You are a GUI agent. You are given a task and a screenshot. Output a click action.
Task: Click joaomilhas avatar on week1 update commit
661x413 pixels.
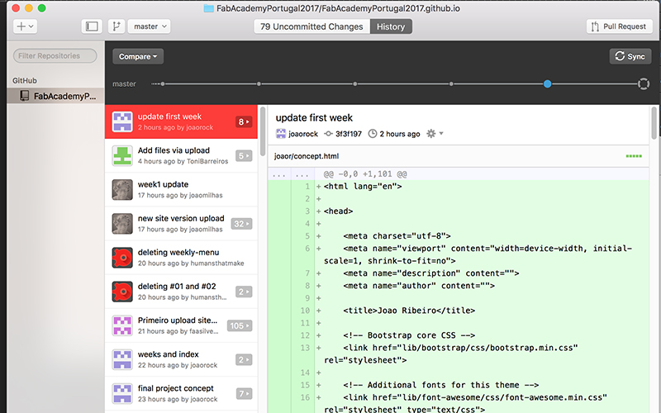click(122, 190)
